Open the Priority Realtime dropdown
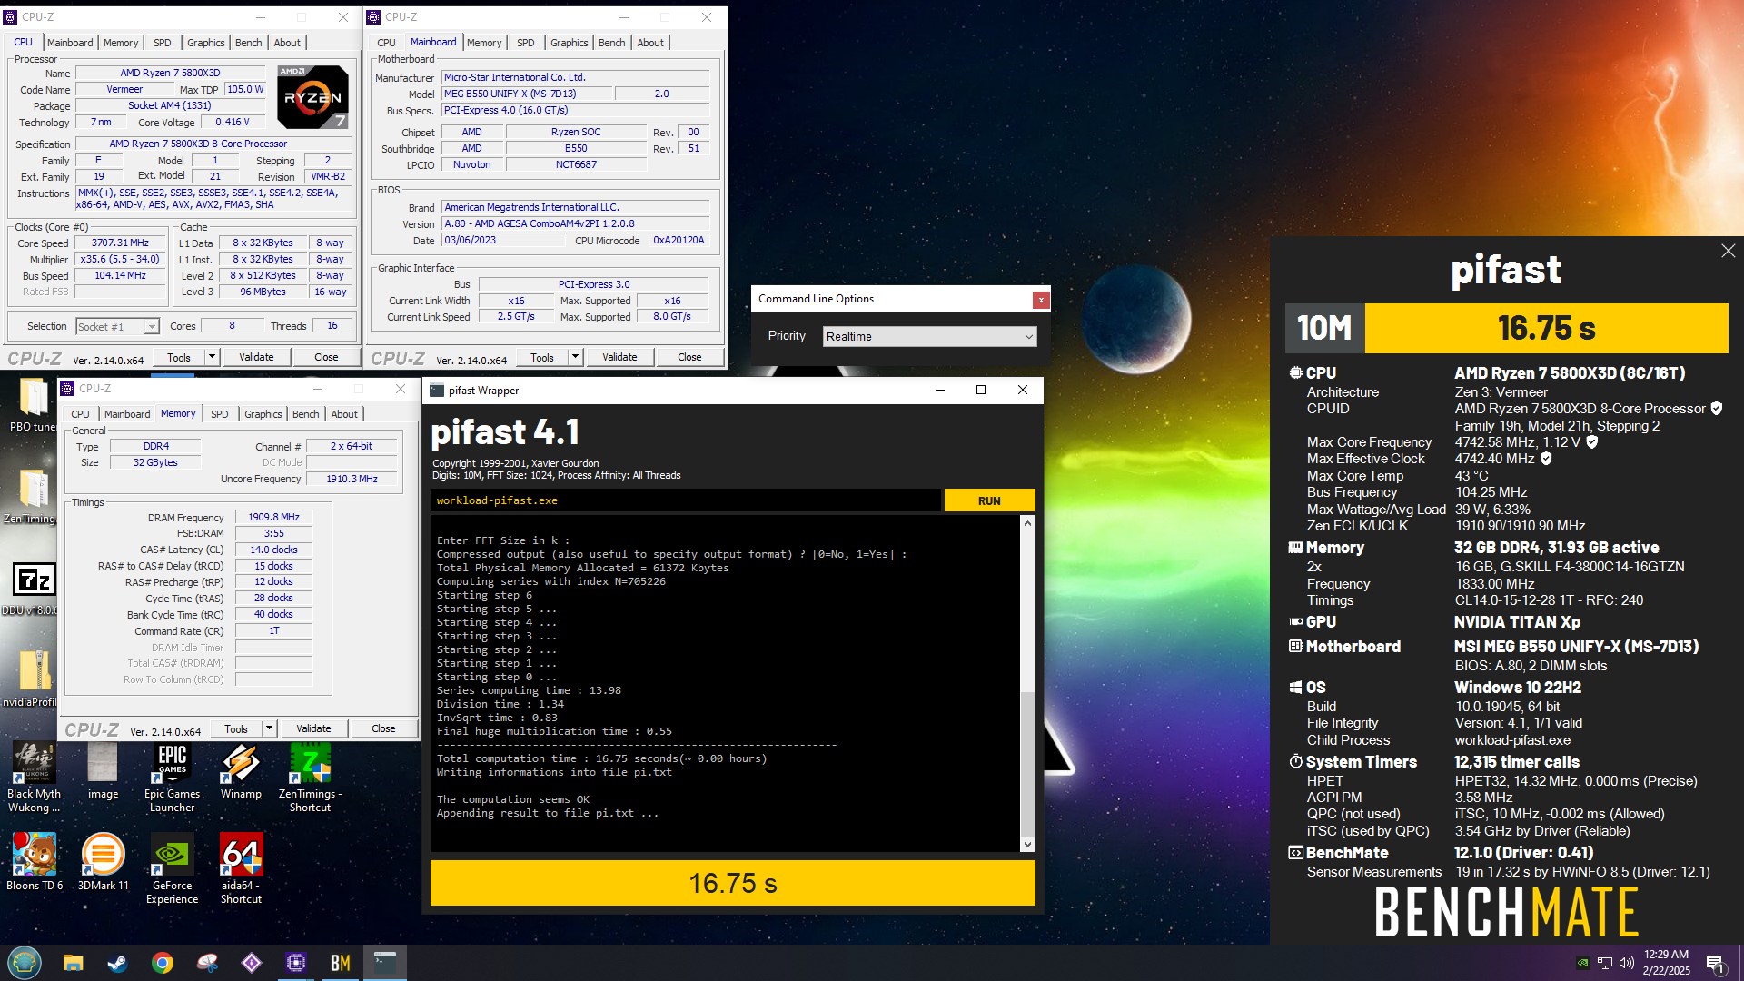Image resolution: width=1744 pixels, height=981 pixels. [929, 336]
